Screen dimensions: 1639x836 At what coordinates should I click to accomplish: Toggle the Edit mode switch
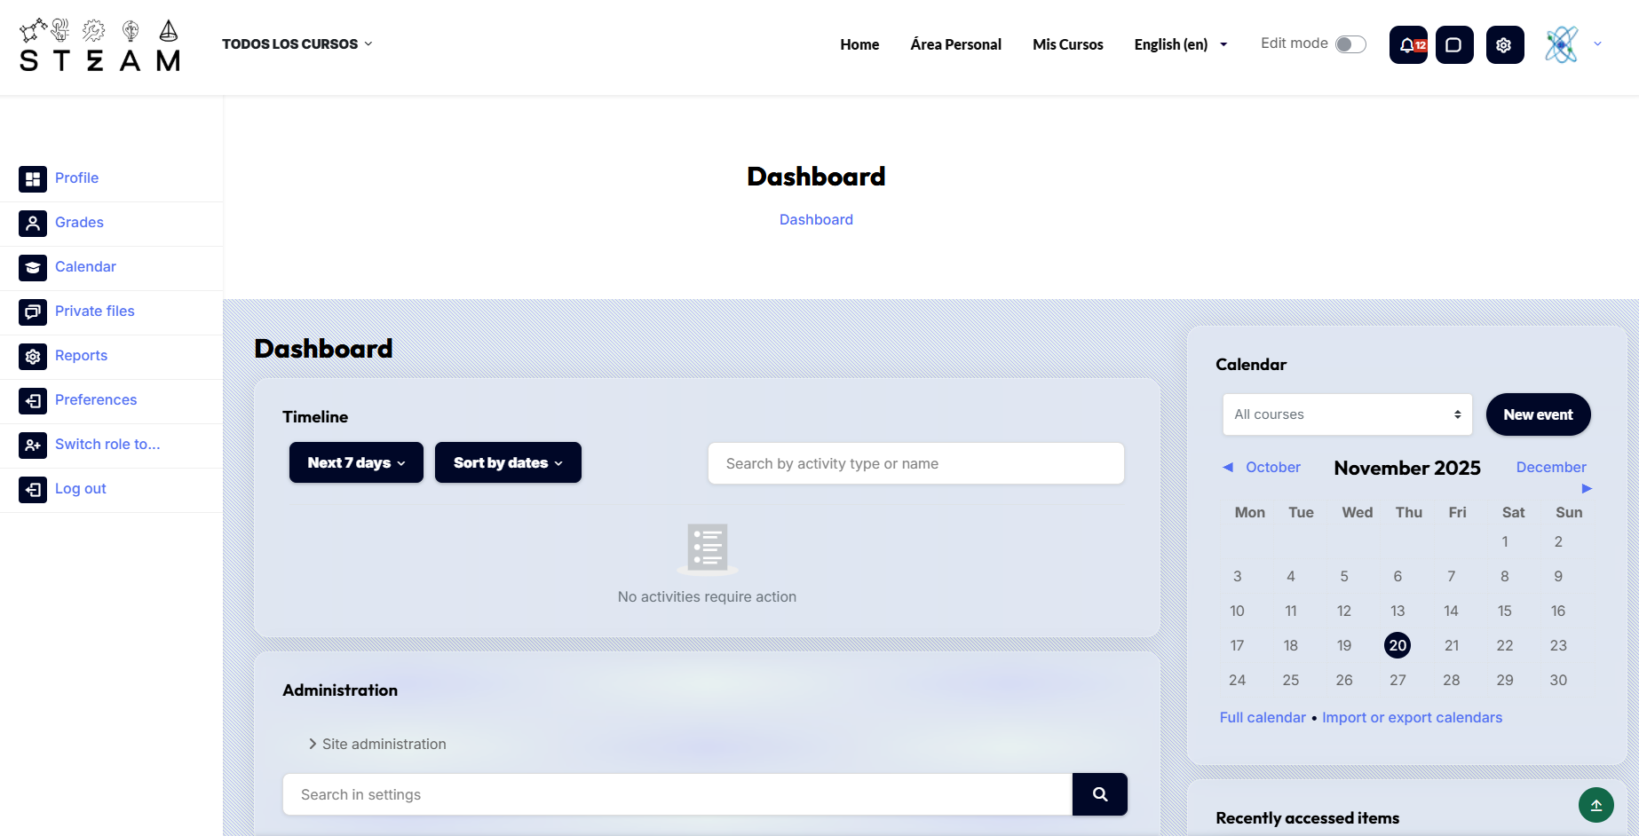click(x=1350, y=44)
